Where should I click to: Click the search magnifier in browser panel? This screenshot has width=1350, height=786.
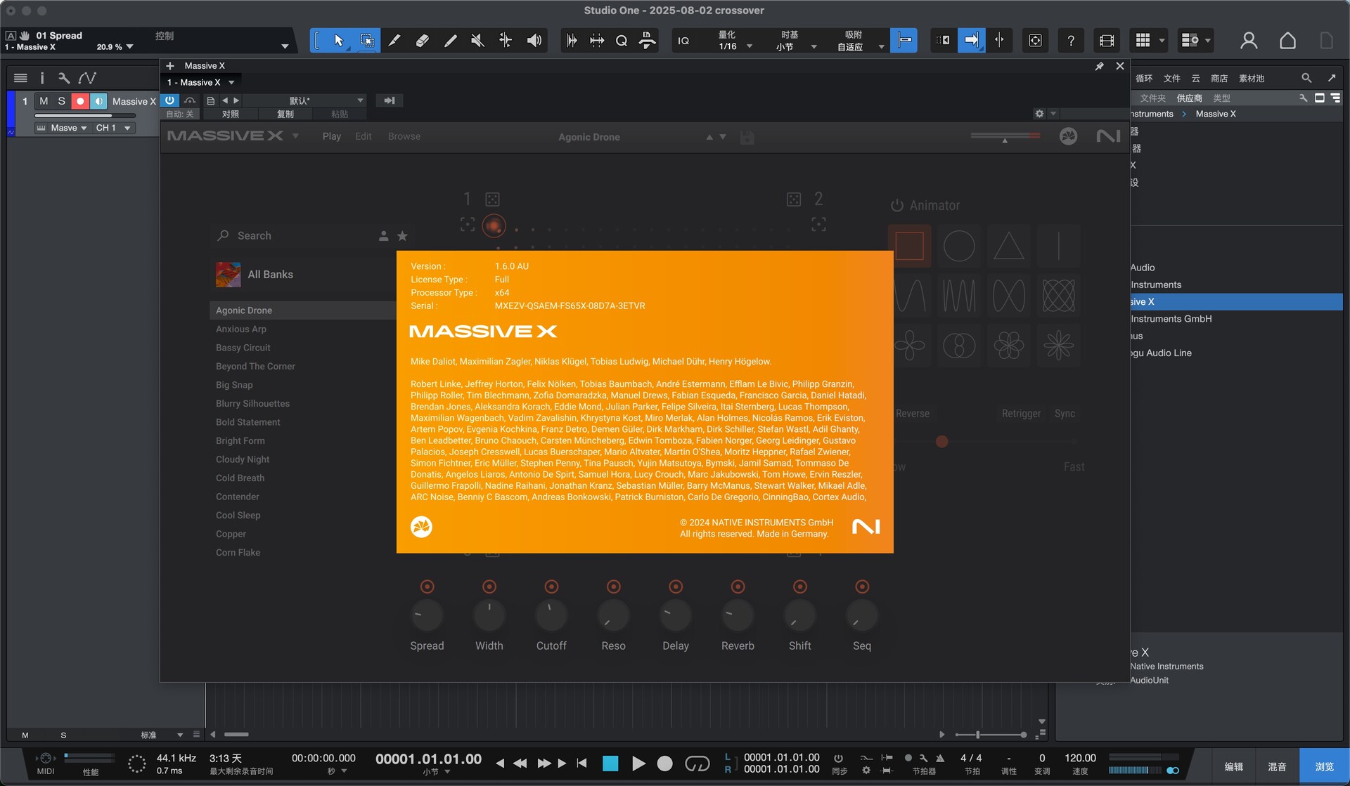coord(1306,78)
